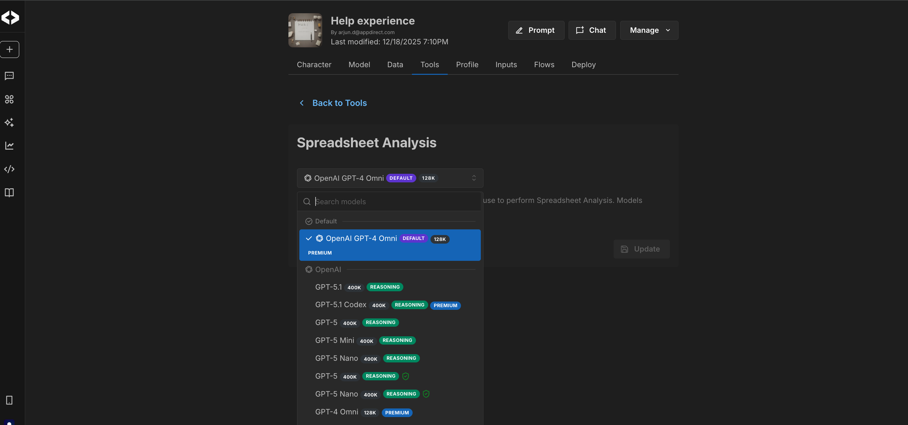
Task: Click the Help experience avatar thumbnail
Action: coord(305,30)
